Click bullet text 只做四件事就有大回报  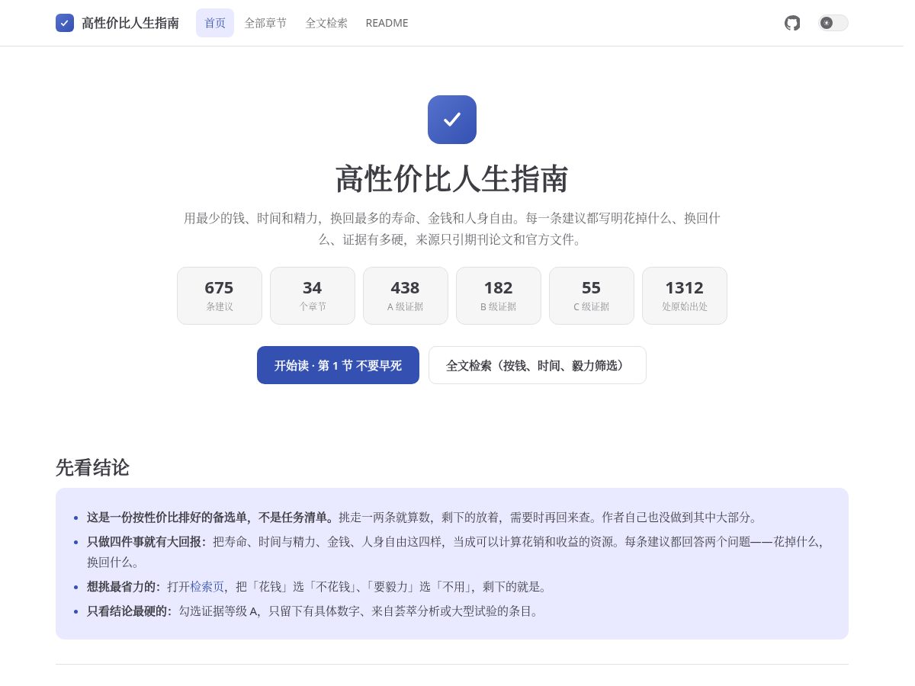(146, 542)
